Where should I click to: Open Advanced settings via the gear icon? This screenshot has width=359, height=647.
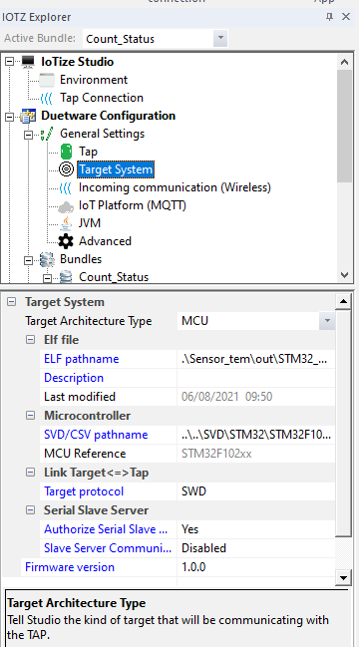click(x=66, y=241)
